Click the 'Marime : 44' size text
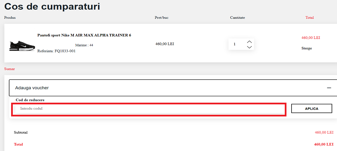337x151 pixels. point(84,45)
